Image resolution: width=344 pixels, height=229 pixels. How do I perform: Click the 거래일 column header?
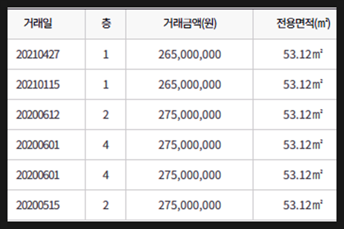(38, 24)
